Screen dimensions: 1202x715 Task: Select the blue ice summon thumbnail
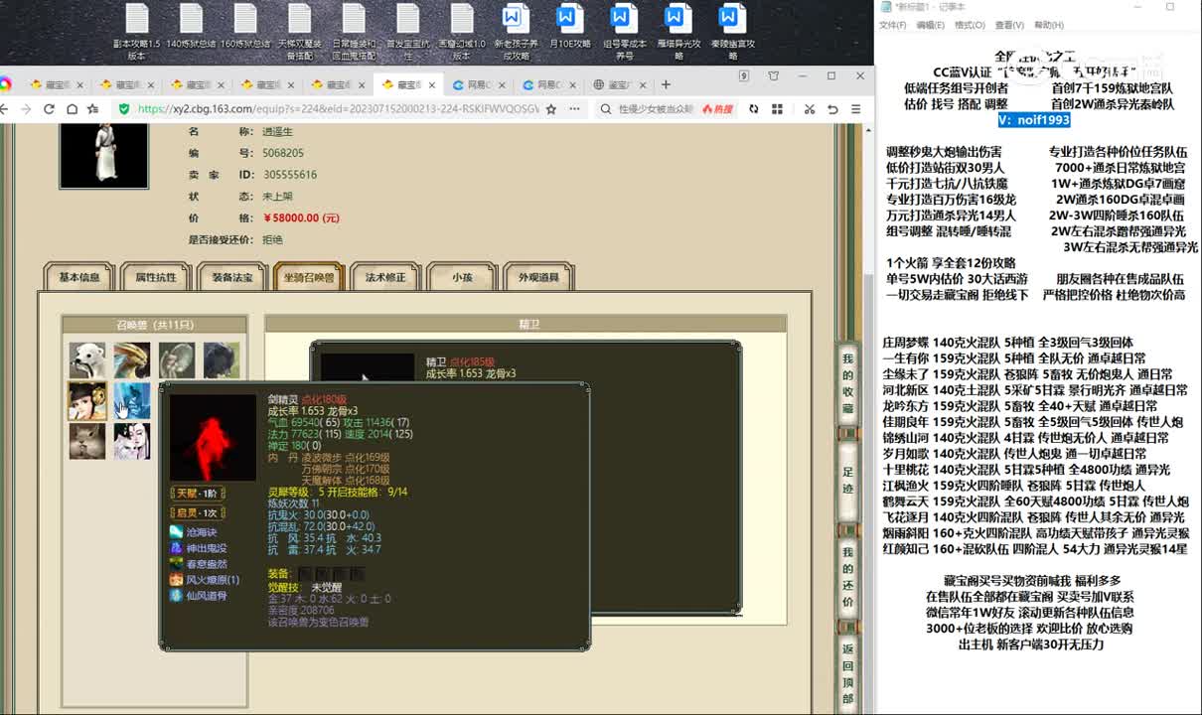coord(132,400)
